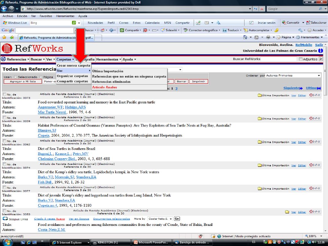Screen dimensions: 328x246
Task: Select Compartir carpetas menu item
Action: (73, 81)
